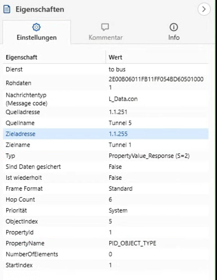Switch to the Kommentar tab label

coord(105,38)
